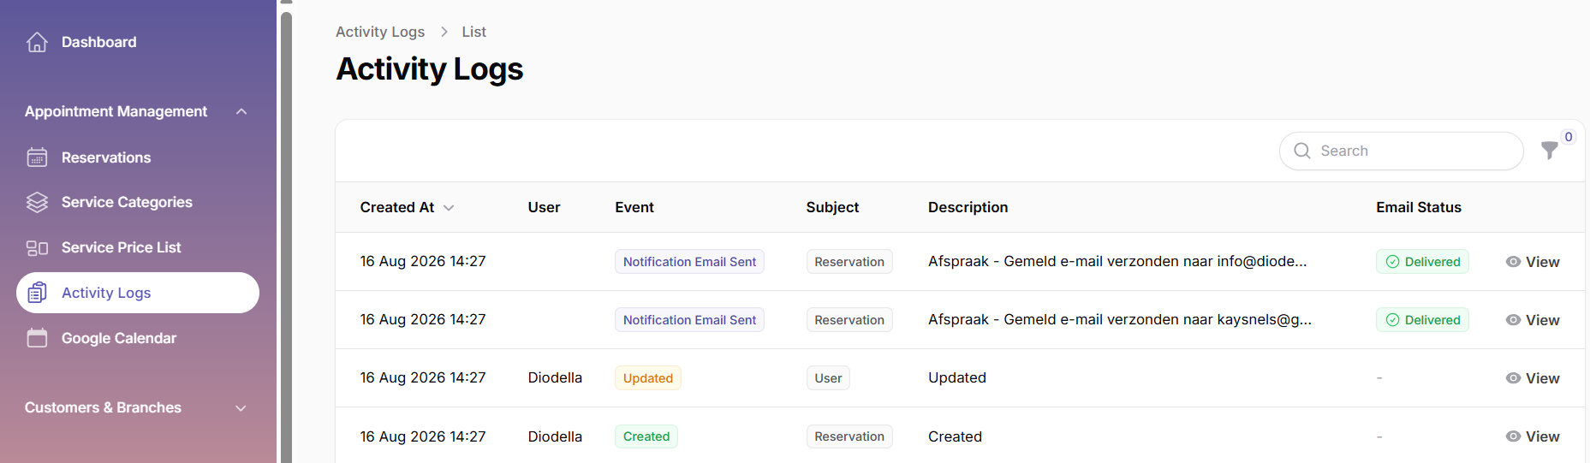Screen dimensions: 1590x463
Task: Click View for the kaysnels@g email entry
Action: 1533,320
